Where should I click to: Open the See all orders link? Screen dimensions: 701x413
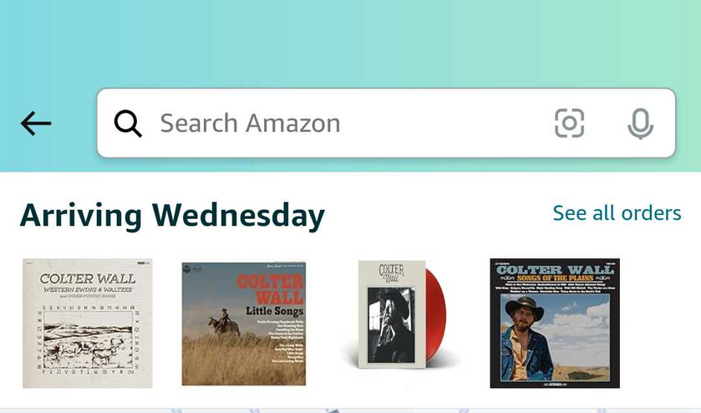617,213
